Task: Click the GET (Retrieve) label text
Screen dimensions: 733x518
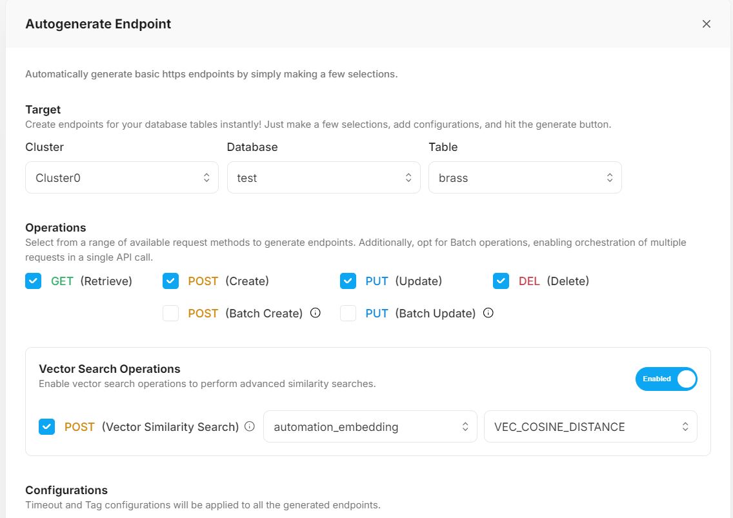Action: 91,281
